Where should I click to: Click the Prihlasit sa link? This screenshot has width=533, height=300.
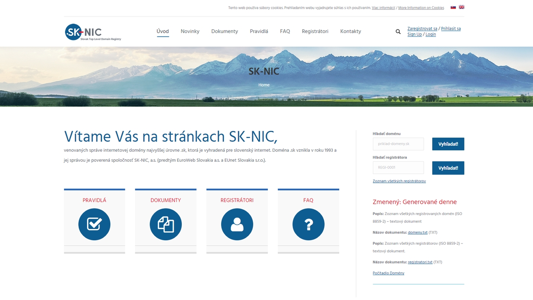(x=451, y=28)
